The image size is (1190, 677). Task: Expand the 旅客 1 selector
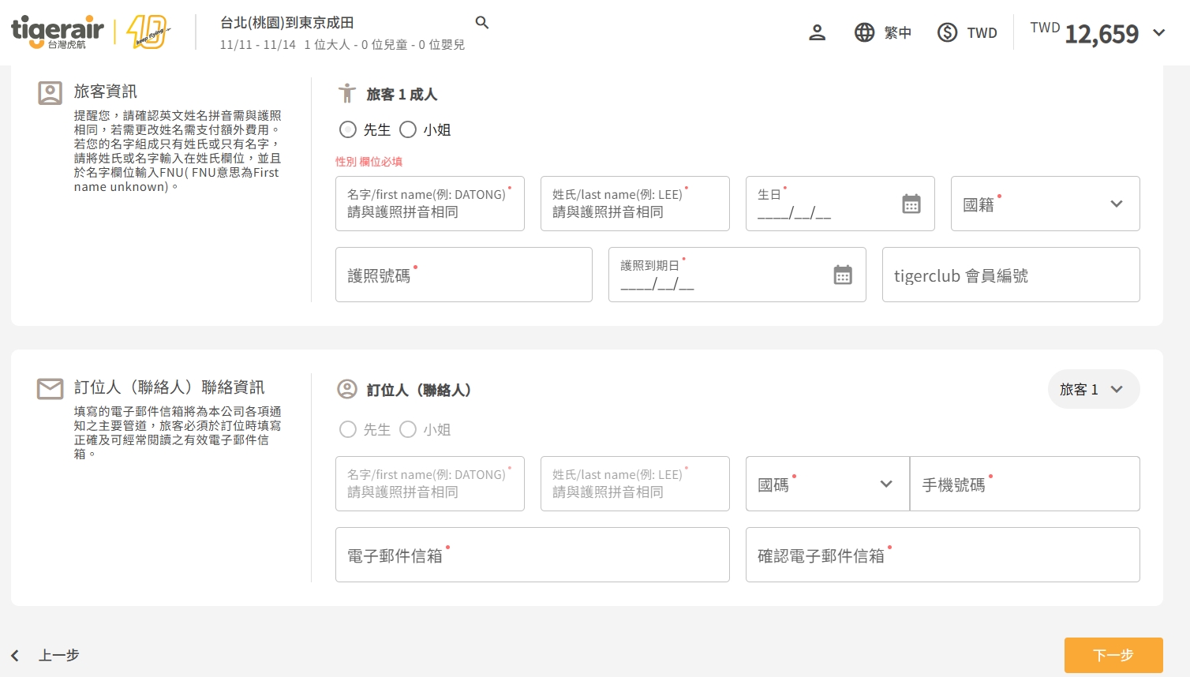tap(1093, 389)
